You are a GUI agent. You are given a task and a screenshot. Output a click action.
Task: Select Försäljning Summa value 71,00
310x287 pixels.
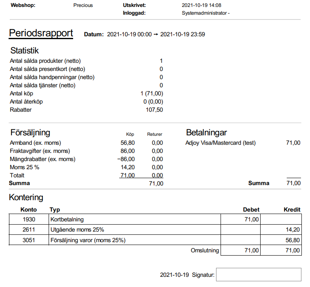click(156, 183)
